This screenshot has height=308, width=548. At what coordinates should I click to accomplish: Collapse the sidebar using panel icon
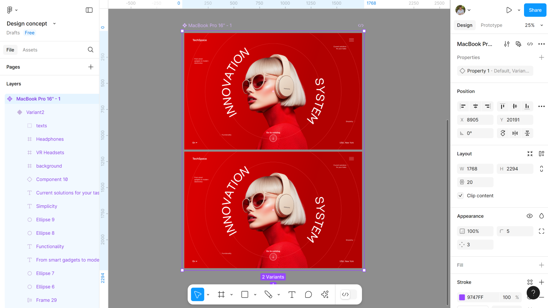click(89, 10)
